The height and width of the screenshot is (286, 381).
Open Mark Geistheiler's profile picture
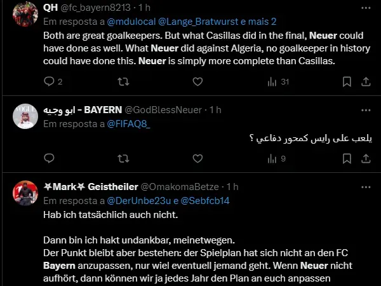tap(27, 193)
